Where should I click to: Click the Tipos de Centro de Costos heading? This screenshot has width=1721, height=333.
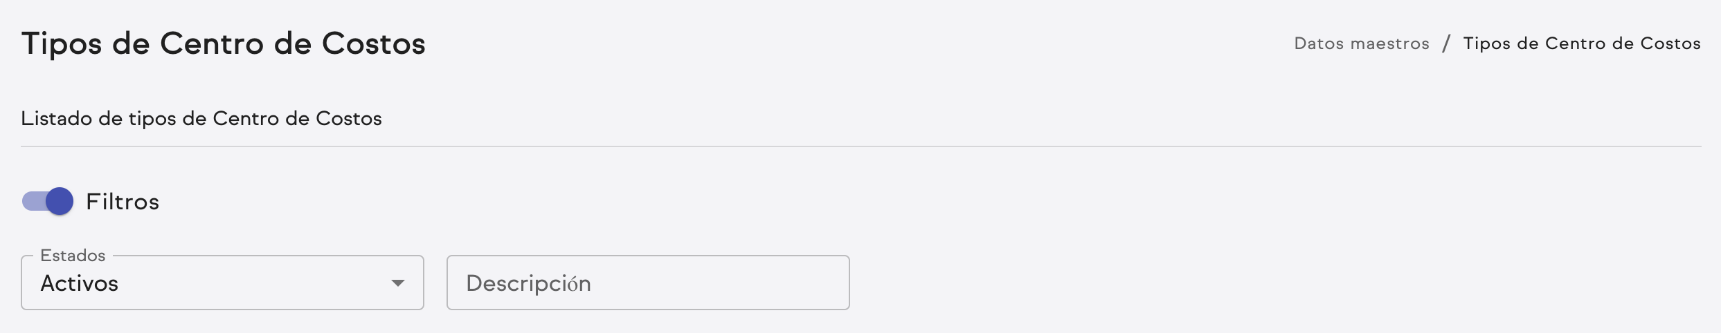pyautogui.click(x=223, y=44)
